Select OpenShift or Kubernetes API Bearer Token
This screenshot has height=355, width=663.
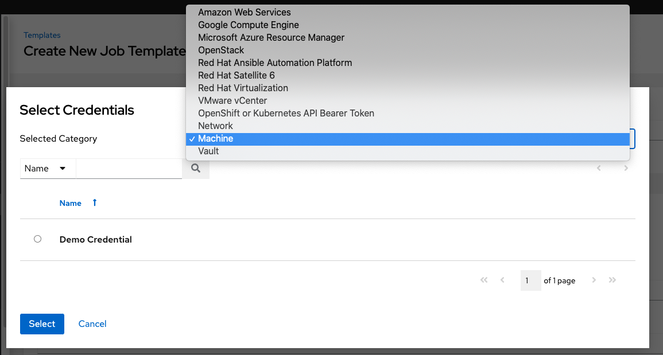pos(408,114)
